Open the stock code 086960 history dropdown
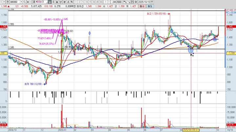The image size is (236, 132). [21, 2]
